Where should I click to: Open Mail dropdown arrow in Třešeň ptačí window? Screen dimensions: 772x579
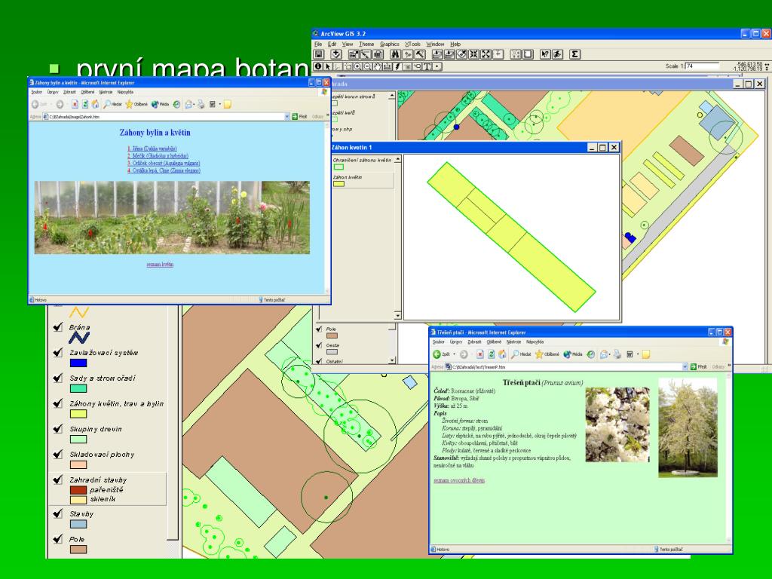[610, 354]
